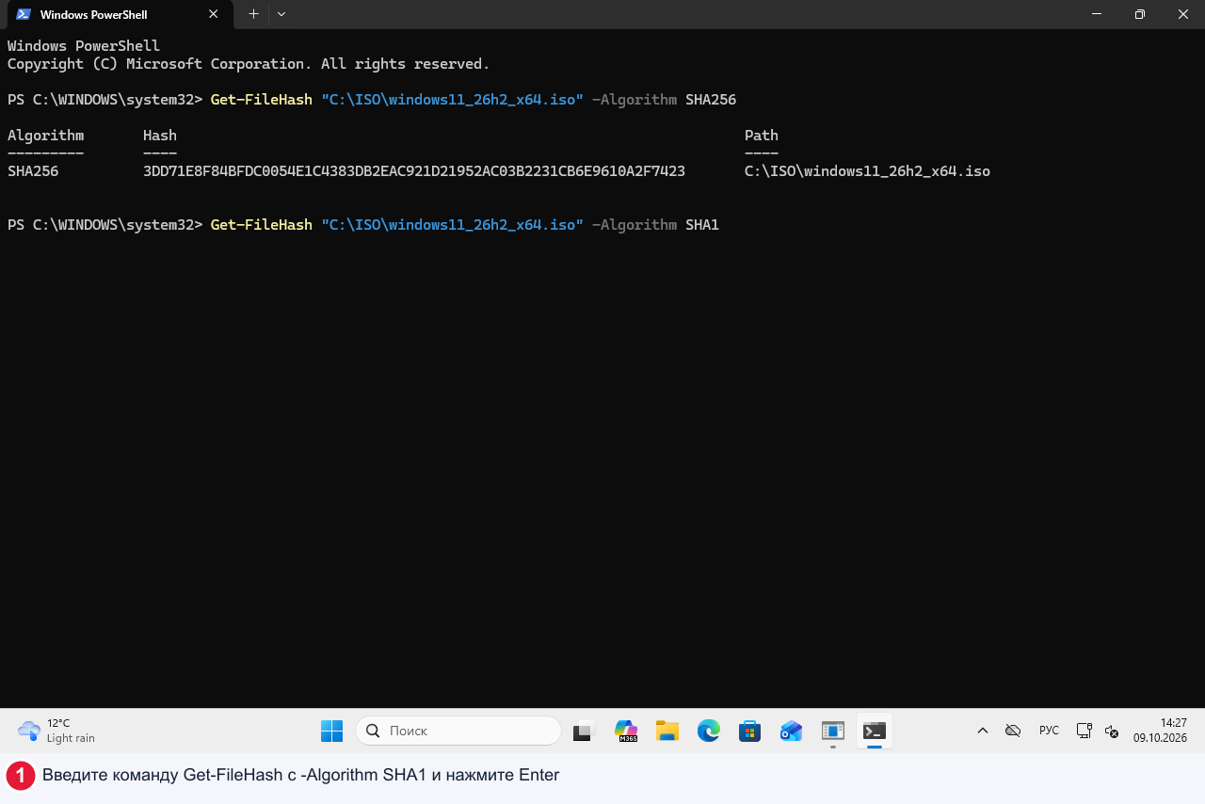Screen dimensions: 1205x804
Task: Click the output path C:\ISO\windows11_26h2_x64.iso
Action: pos(867,171)
